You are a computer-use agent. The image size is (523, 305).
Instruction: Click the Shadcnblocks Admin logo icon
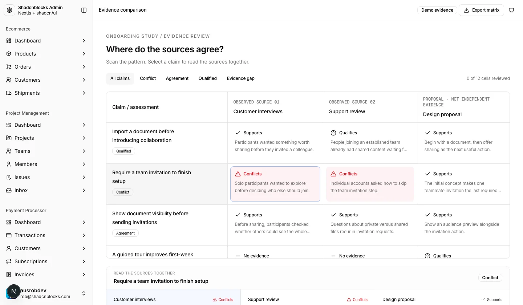(9, 10)
